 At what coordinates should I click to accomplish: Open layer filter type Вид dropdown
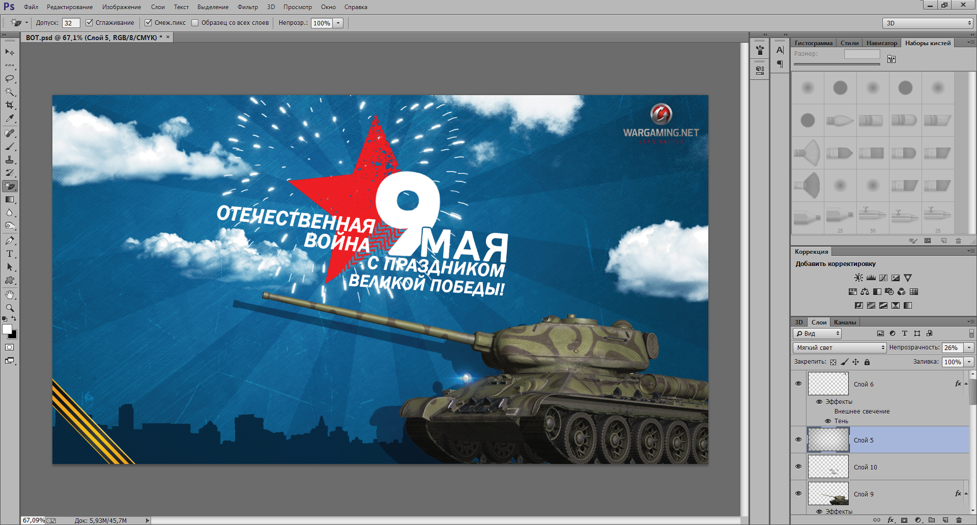click(817, 334)
